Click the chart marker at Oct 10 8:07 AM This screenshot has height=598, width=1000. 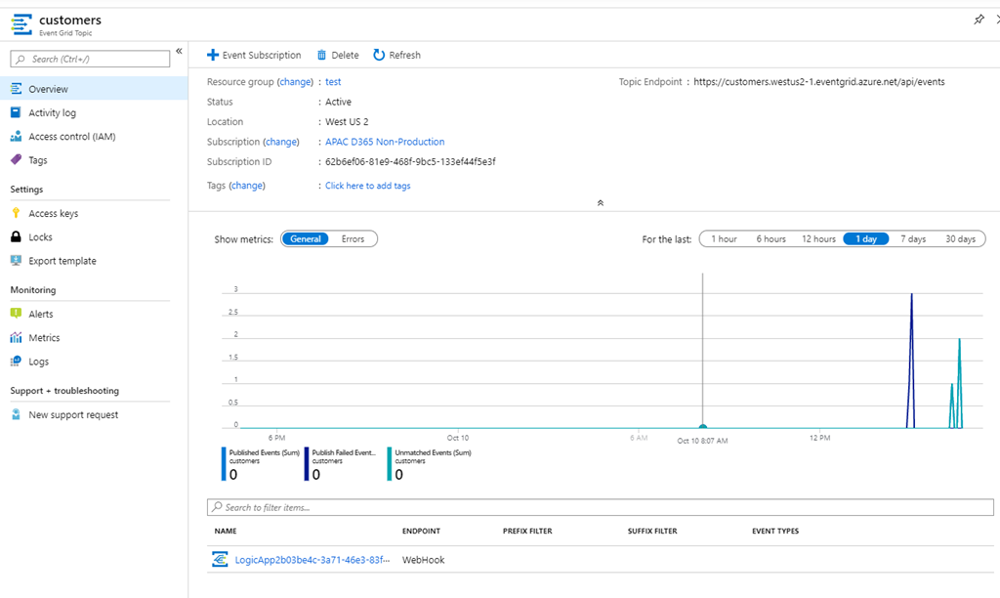pos(703,426)
